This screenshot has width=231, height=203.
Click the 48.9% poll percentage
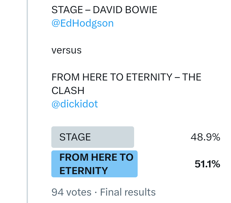pyautogui.click(x=205, y=137)
